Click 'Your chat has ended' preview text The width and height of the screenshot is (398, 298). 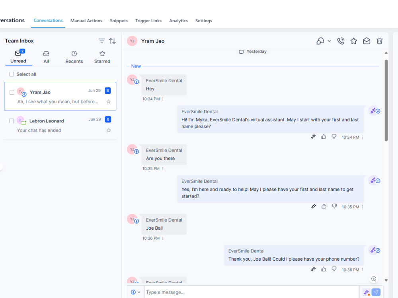(39, 130)
